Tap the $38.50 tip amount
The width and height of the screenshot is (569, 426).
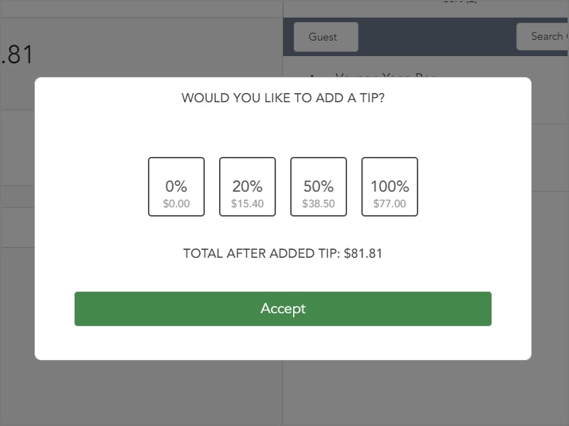point(318,204)
